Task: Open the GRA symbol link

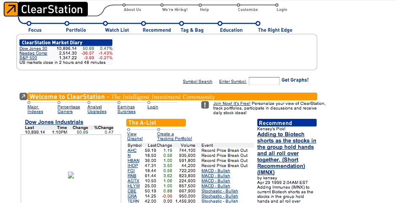Action: coord(132,196)
